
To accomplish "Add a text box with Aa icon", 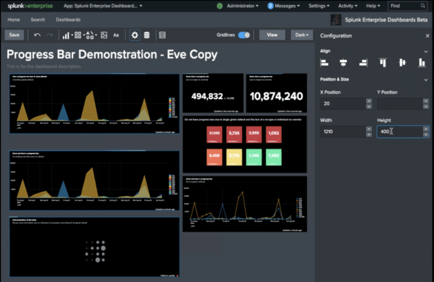I will (x=116, y=35).
